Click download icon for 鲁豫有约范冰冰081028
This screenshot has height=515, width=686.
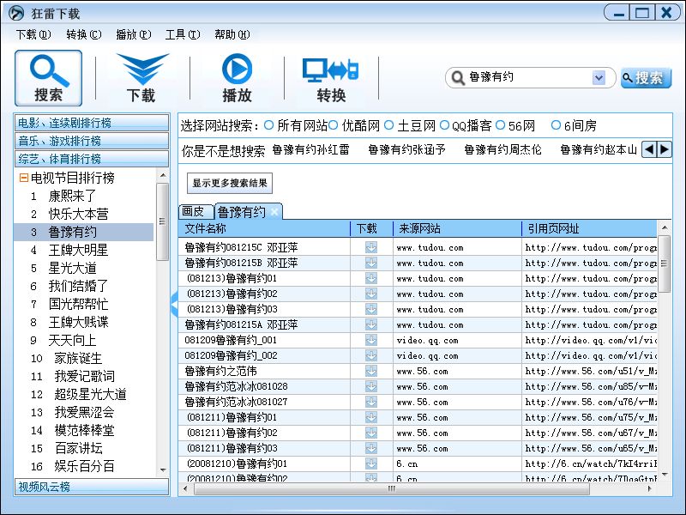tap(371, 386)
